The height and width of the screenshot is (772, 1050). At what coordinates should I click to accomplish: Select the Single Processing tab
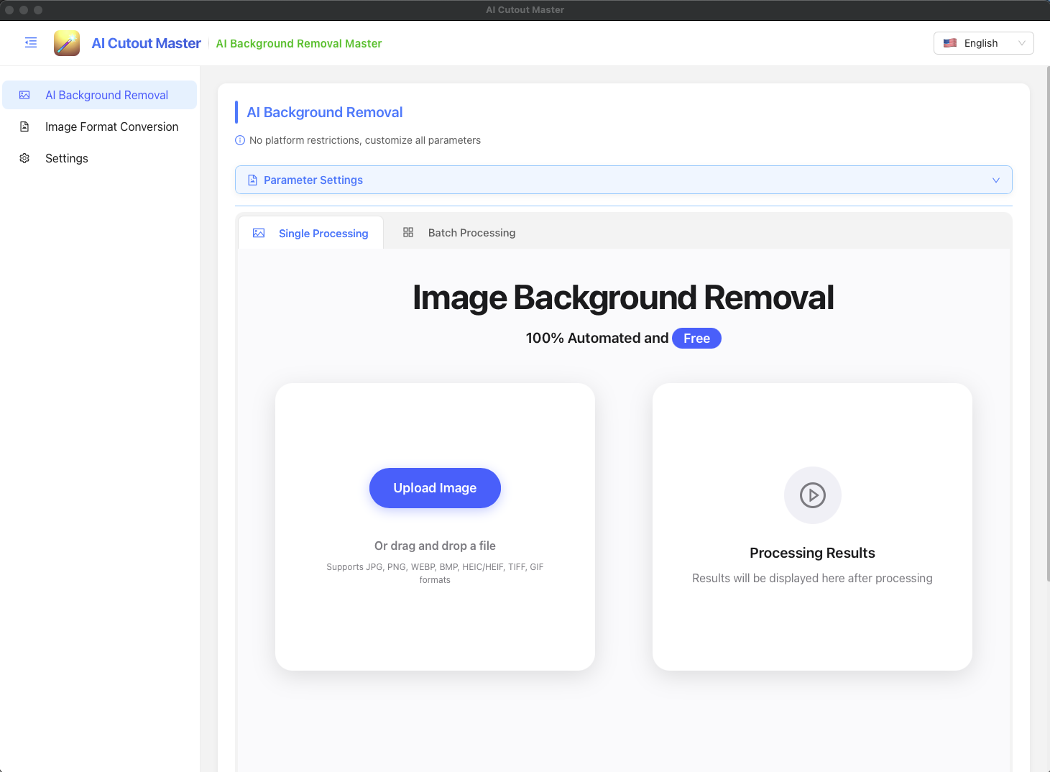[x=323, y=233]
